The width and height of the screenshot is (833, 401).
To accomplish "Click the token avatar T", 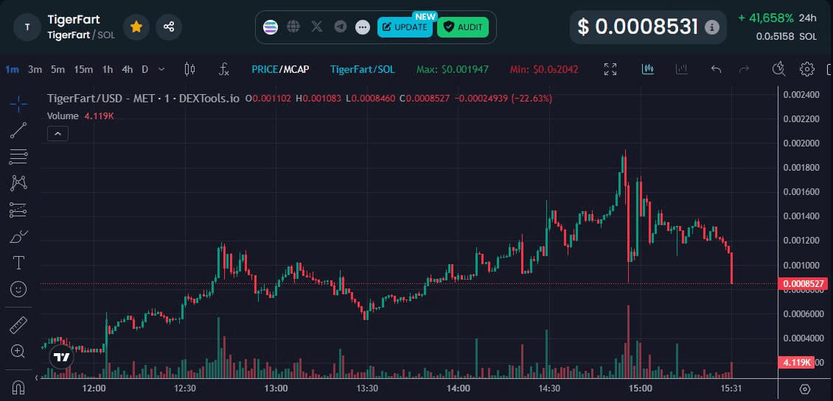I will pyautogui.click(x=27, y=27).
